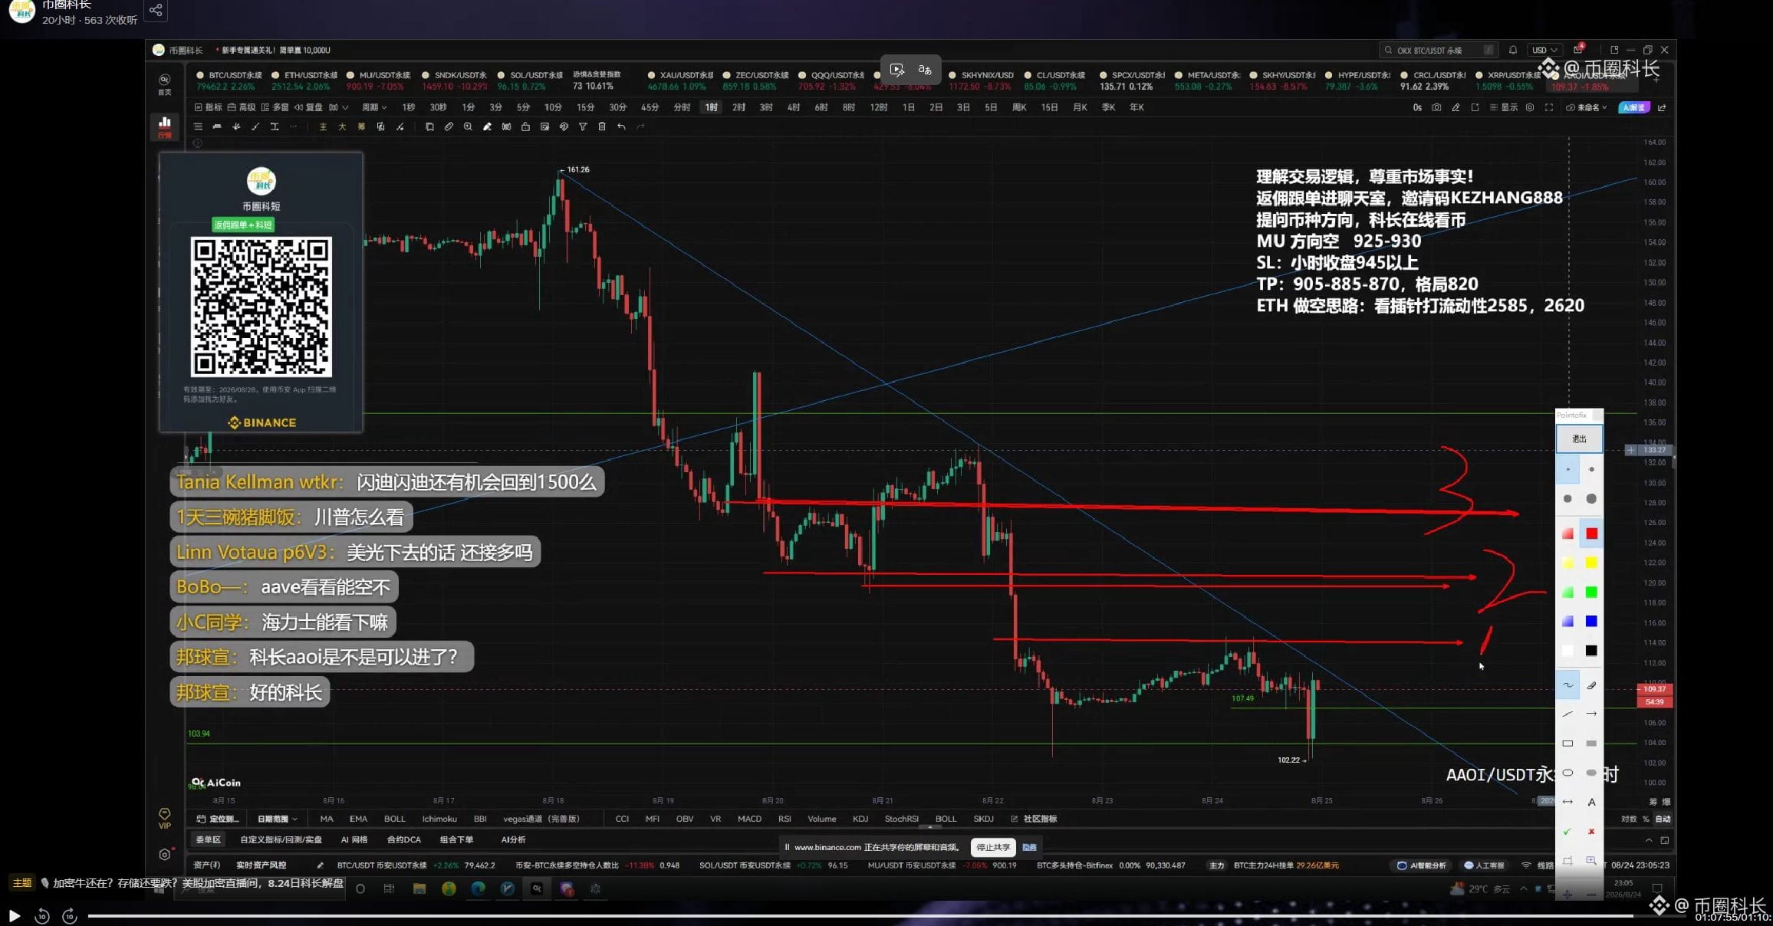
Task: Click the 退出 exit button in Pointofix
Action: coord(1579,438)
